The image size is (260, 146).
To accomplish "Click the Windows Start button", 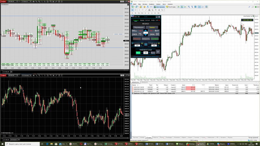I will (x=2, y=144).
